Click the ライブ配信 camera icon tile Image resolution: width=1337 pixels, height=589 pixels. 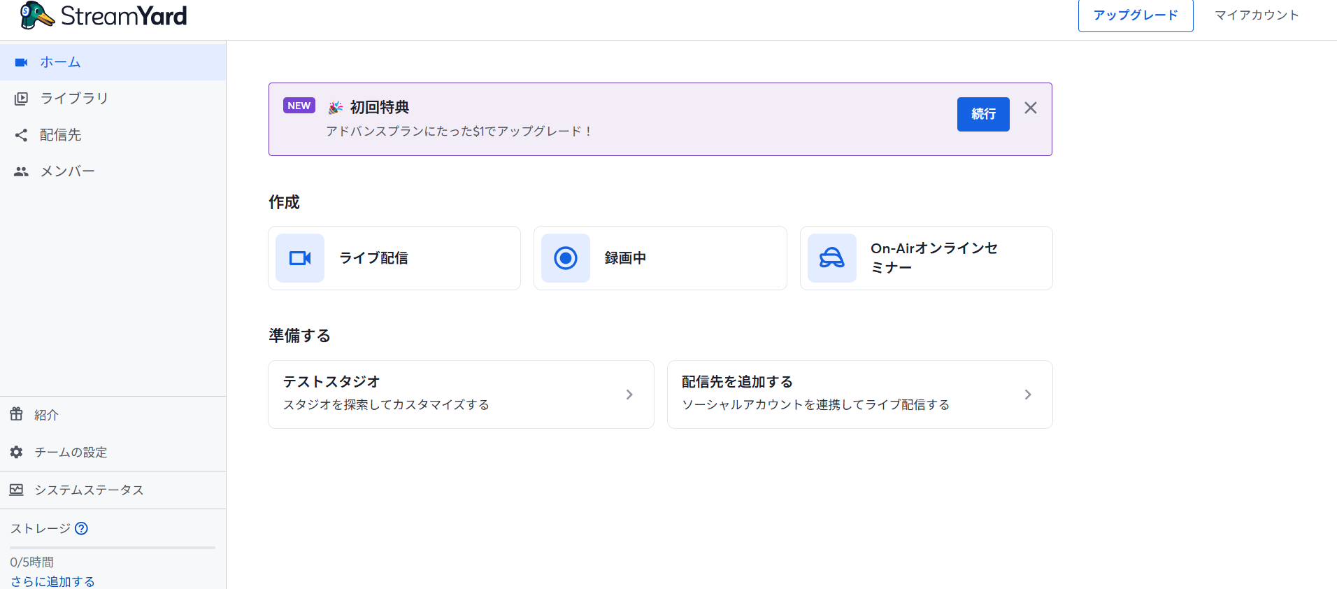point(300,258)
